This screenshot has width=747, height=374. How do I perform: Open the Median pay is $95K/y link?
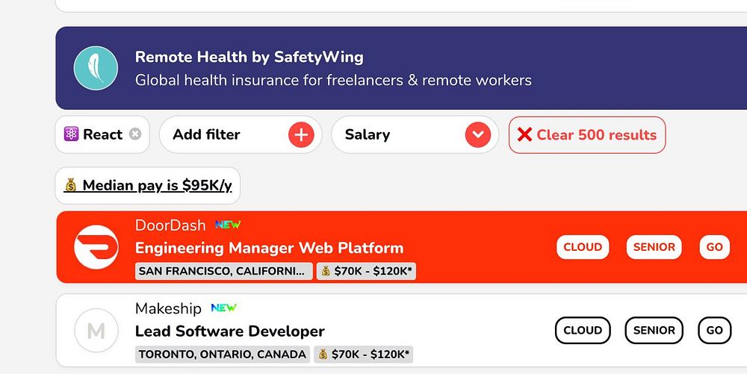click(x=148, y=185)
